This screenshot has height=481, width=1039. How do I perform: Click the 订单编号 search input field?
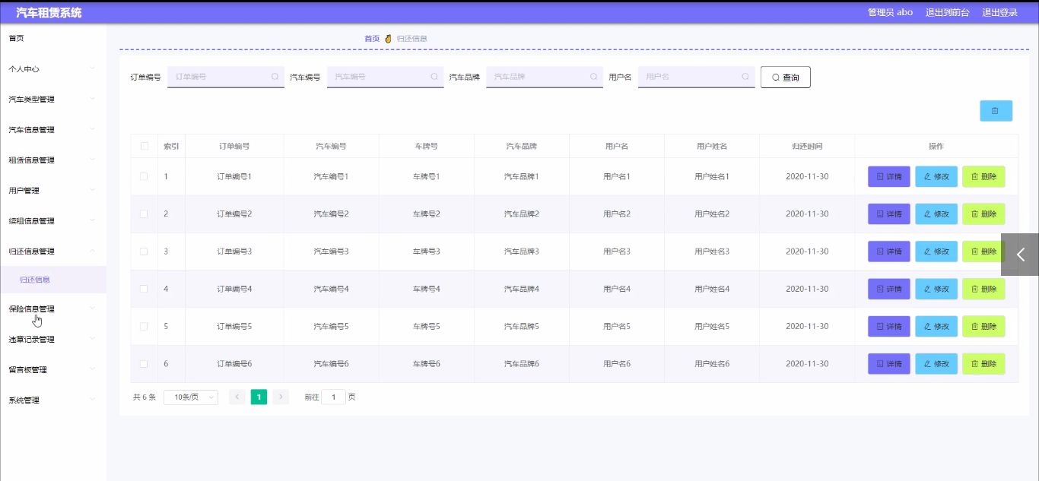(226, 77)
